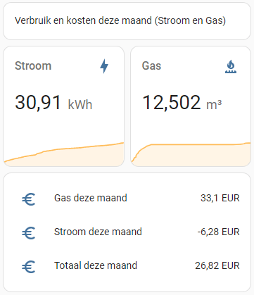The height and width of the screenshot is (295, 254).
Task: Click the Gas usage history graph
Action: coord(191,154)
